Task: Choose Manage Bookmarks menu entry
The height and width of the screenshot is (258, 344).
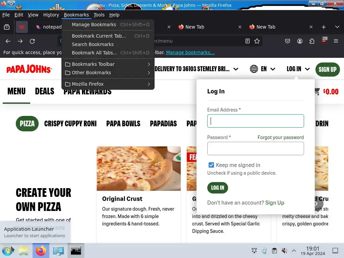Action: 108,25
